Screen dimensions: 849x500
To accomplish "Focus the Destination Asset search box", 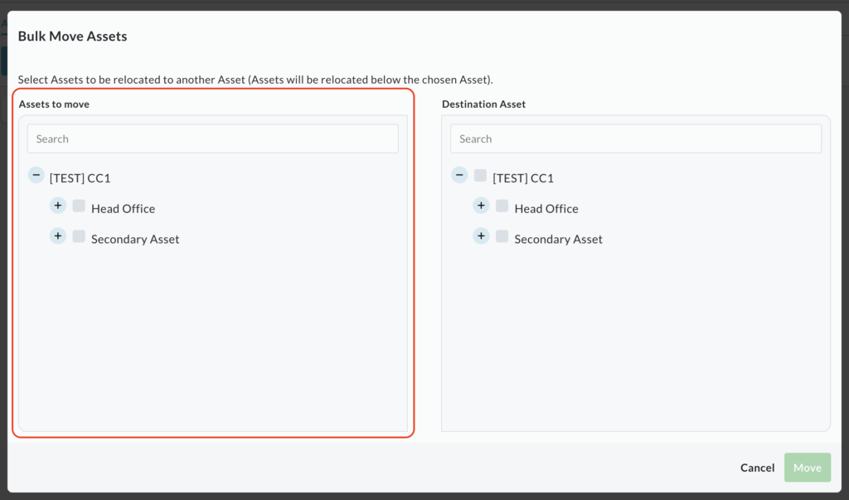I will tap(635, 138).
